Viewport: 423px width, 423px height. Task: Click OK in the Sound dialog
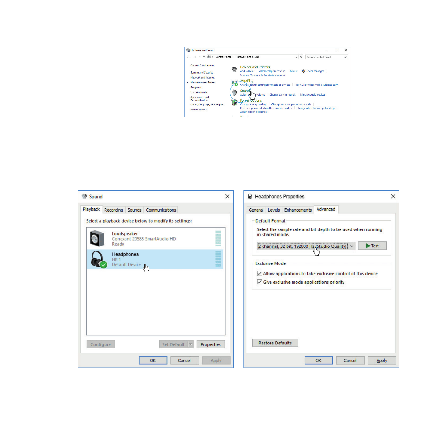click(153, 361)
